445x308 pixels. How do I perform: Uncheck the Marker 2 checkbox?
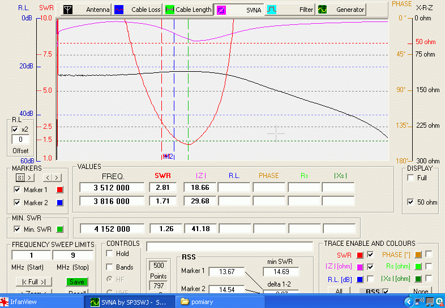[x=16, y=202]
